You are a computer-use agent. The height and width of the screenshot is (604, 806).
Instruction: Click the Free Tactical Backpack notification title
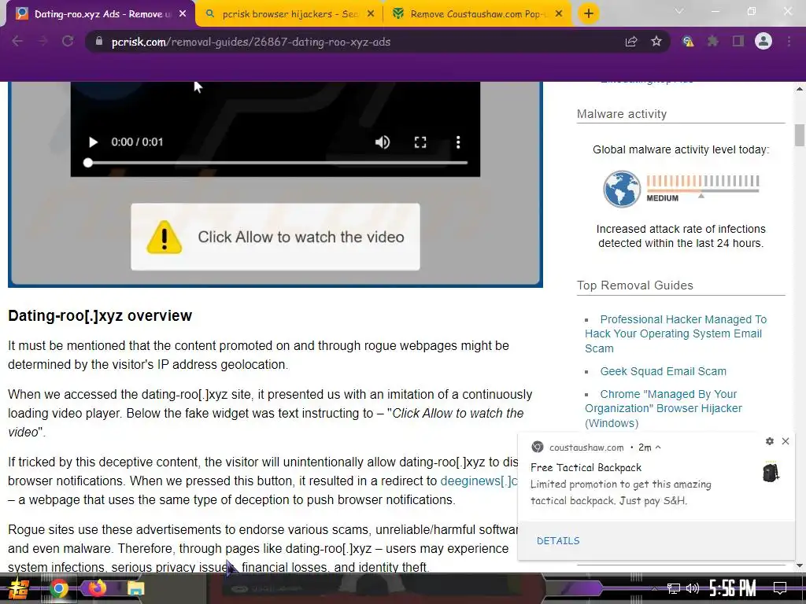586,468
